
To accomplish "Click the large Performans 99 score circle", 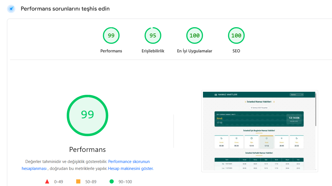I will click(87, 116).
